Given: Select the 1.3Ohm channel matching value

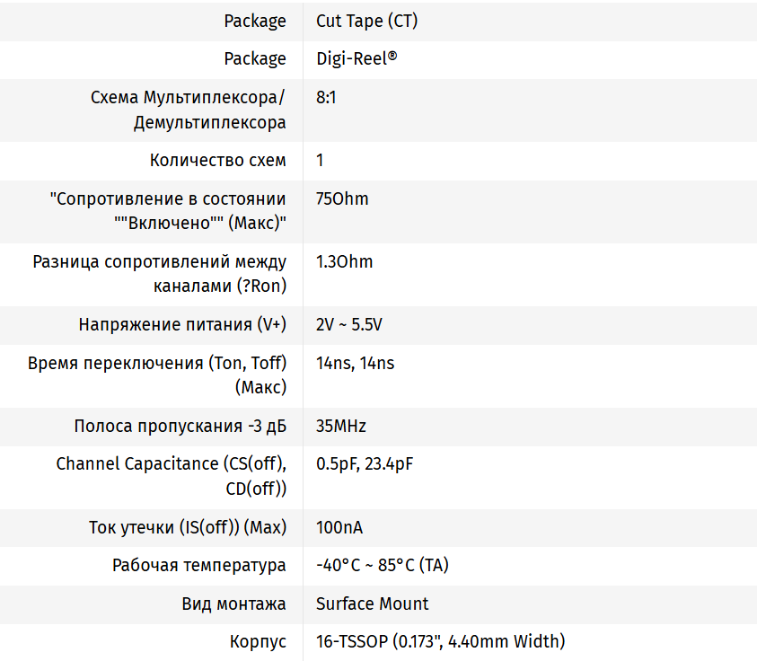Looking at the screenshot, I should 344,262.
